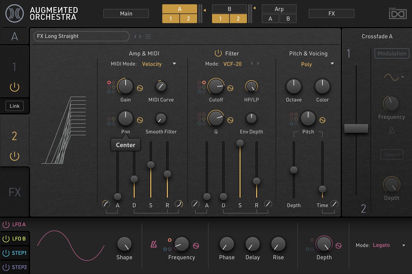
Task: Click the Crossfade A slider handle
Action: 356,128
